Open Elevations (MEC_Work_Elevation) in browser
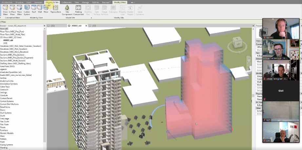 pyautogui.click(x=14, y=52)
